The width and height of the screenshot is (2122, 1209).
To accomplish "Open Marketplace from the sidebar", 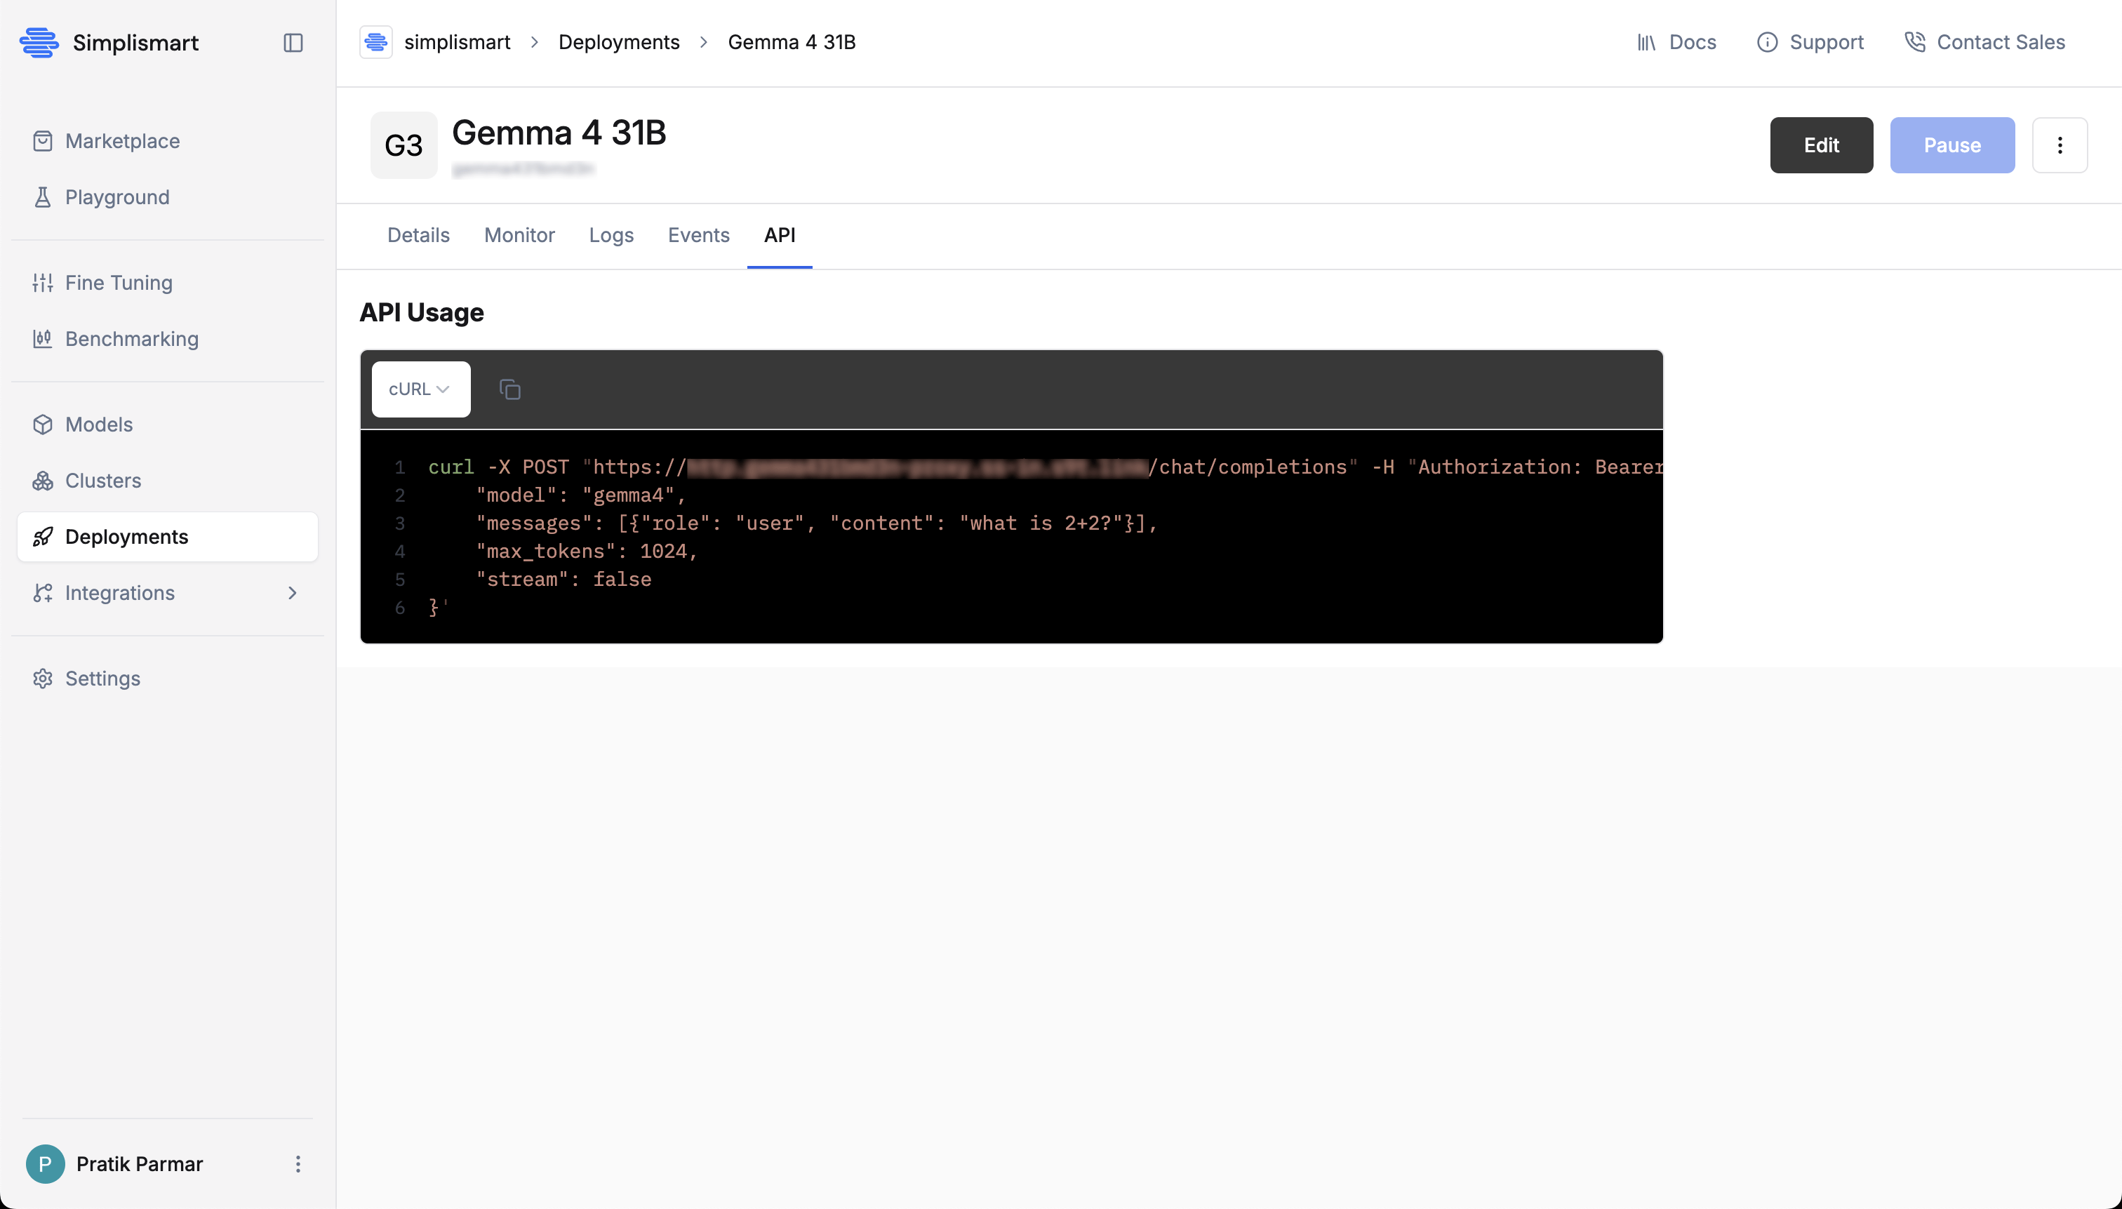I will coord(167,141).
